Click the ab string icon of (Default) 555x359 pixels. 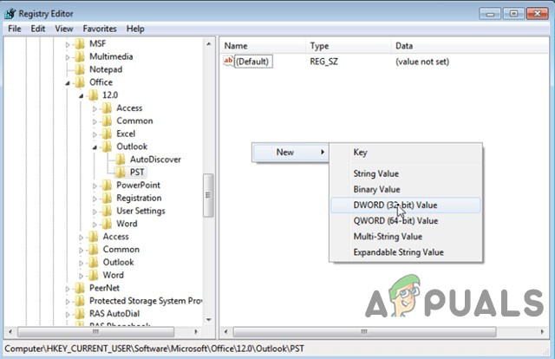click(x=228, y=62)
